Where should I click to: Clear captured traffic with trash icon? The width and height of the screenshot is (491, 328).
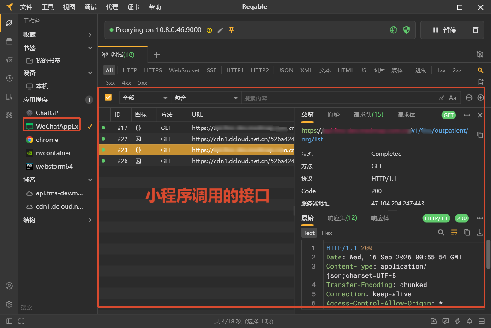coord(475,29)
